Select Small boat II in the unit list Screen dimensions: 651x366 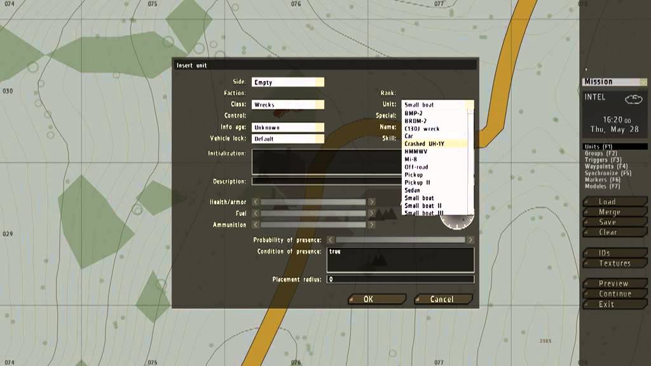point(435,206)
